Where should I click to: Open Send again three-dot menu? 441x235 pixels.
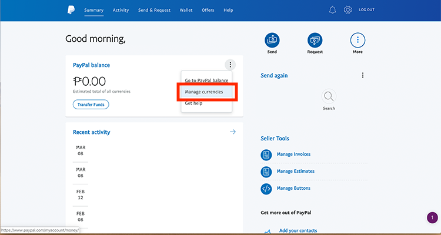pos(363,75)
